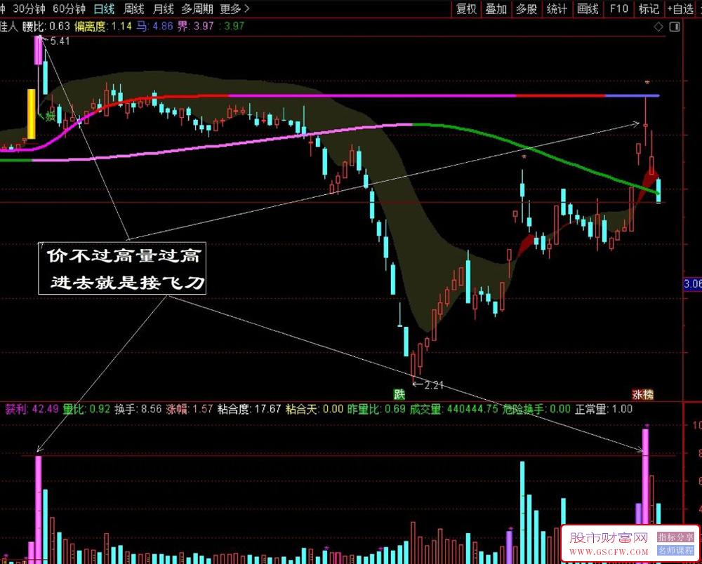This screenshot has width=702, height=564.
Task: Click the 2.21 low price label
Action: point(433,385)
